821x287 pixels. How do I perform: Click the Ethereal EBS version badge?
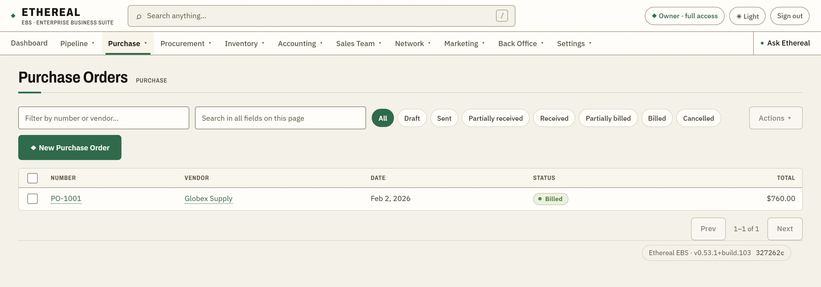pos(716,253)
